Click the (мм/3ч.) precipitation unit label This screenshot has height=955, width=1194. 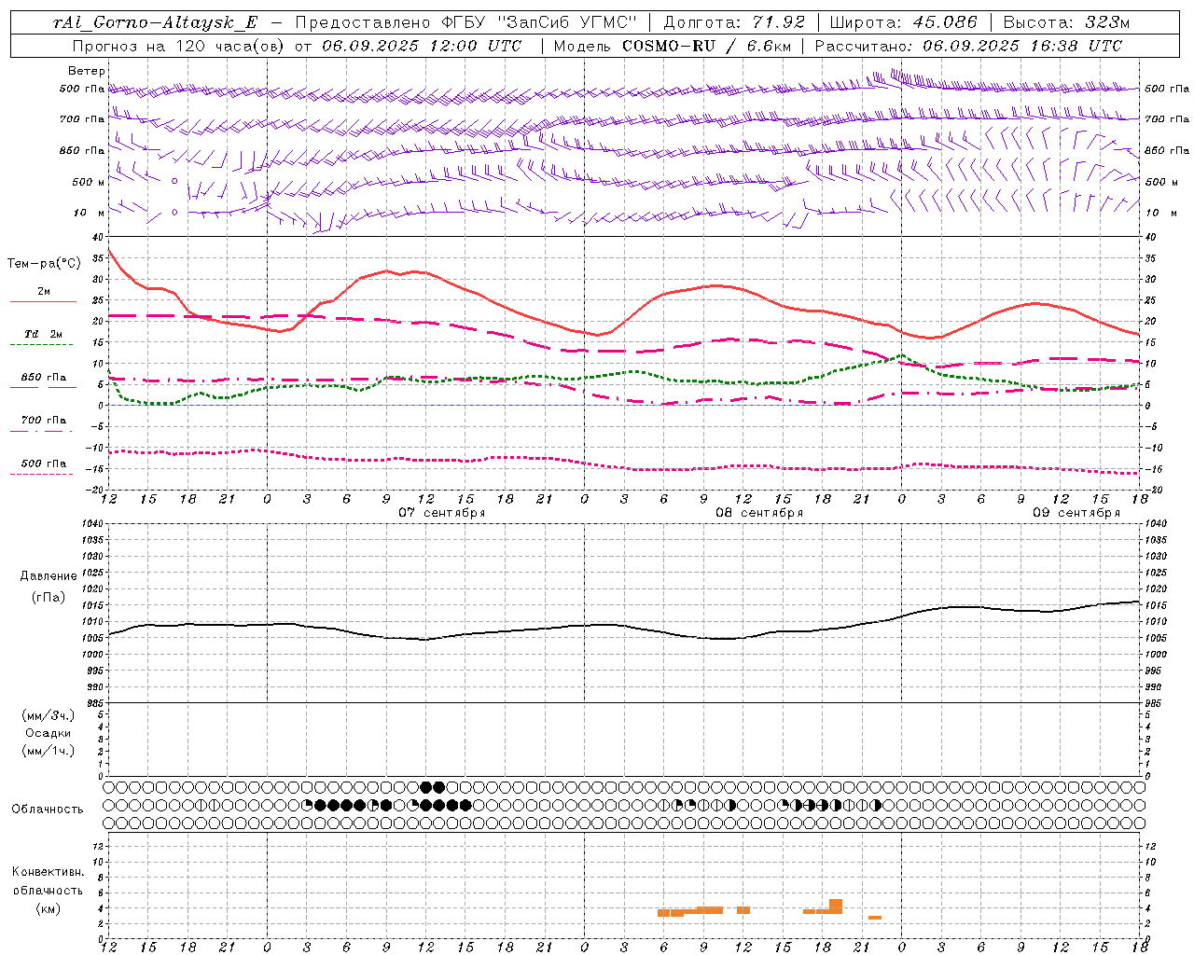(x=49, y=715)
